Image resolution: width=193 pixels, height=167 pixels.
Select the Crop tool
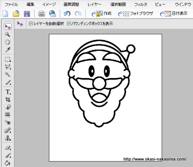[8, 99]
